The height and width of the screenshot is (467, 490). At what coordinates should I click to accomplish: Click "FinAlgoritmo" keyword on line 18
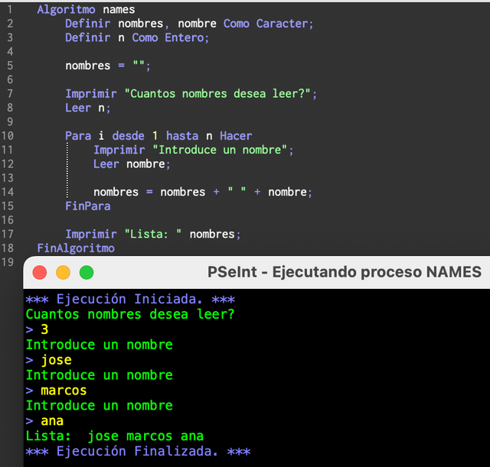tap(76, 248)
